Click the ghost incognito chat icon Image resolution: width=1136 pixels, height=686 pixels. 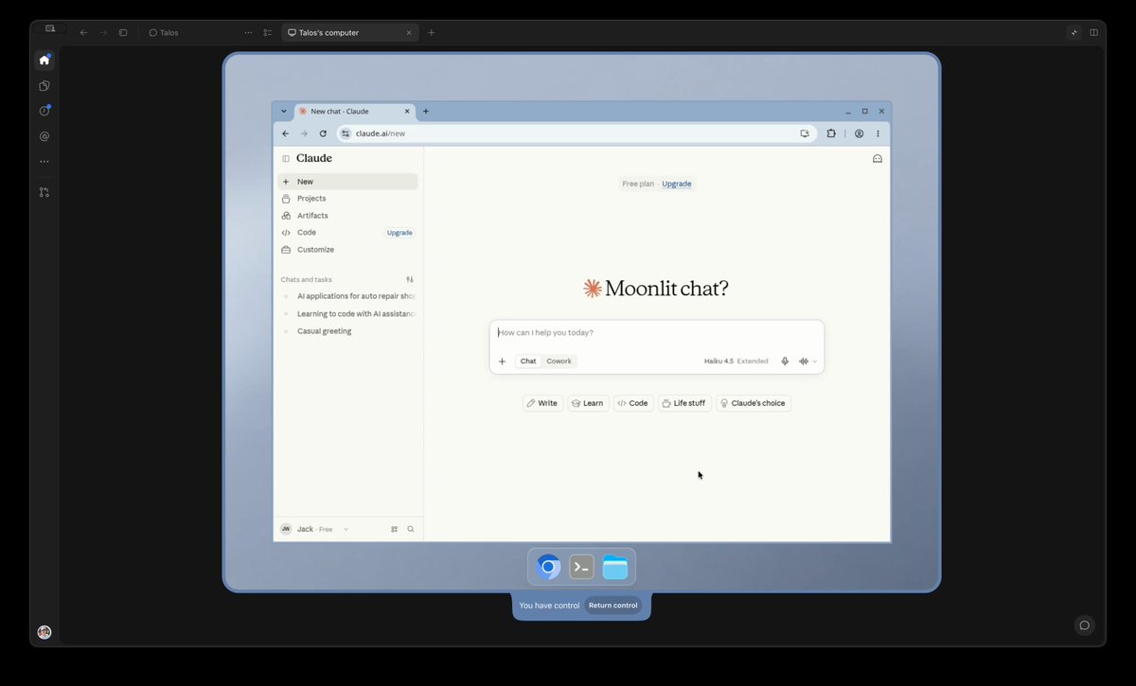coord(878,159)
